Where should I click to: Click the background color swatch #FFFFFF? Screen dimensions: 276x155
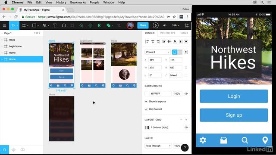coord(147,94)
